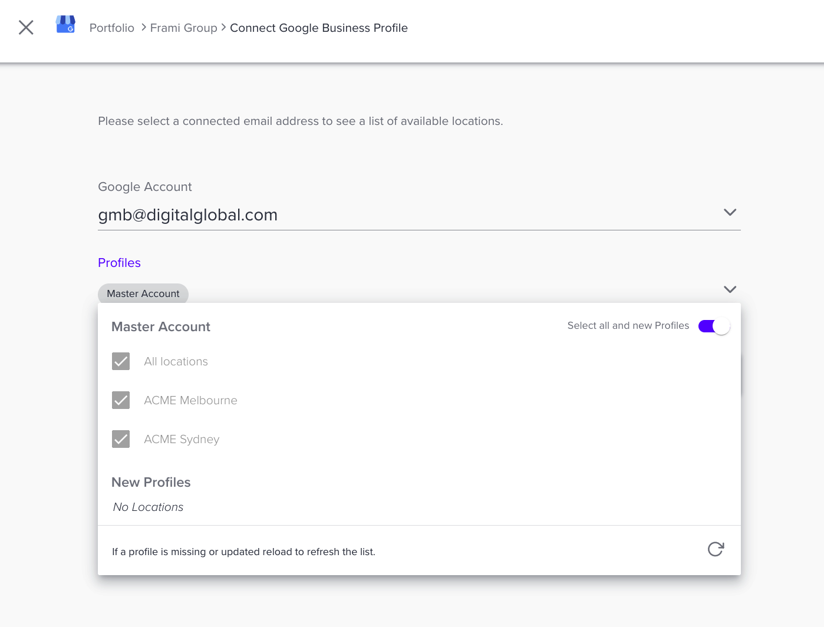The height and width of the screenshot is (627, 824).
Task: Collapse the Profiles dropdown chevron
Action: [730, 289]
